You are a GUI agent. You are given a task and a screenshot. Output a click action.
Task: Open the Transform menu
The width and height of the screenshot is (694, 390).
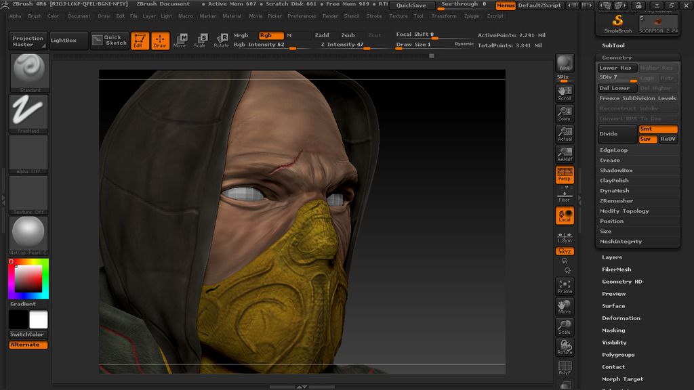(444, 16)
